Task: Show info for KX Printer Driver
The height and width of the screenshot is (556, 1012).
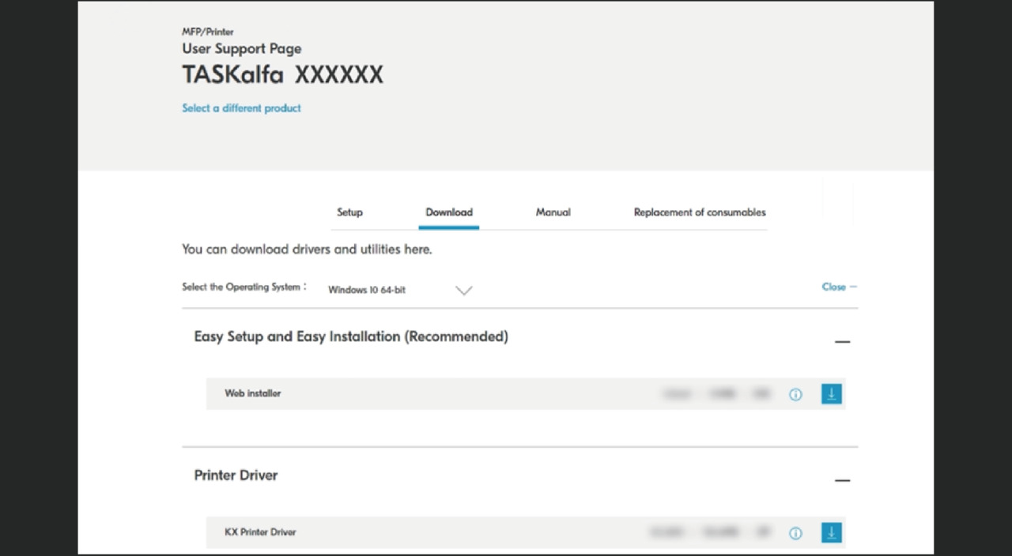Action: coord(795,533)
